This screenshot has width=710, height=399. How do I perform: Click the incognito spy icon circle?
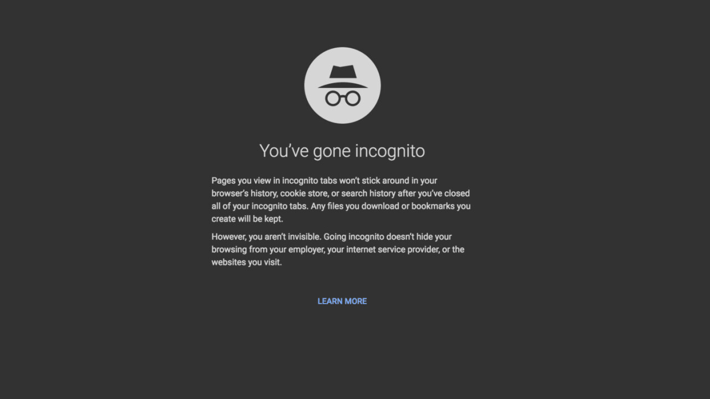(x=342, y=85)
